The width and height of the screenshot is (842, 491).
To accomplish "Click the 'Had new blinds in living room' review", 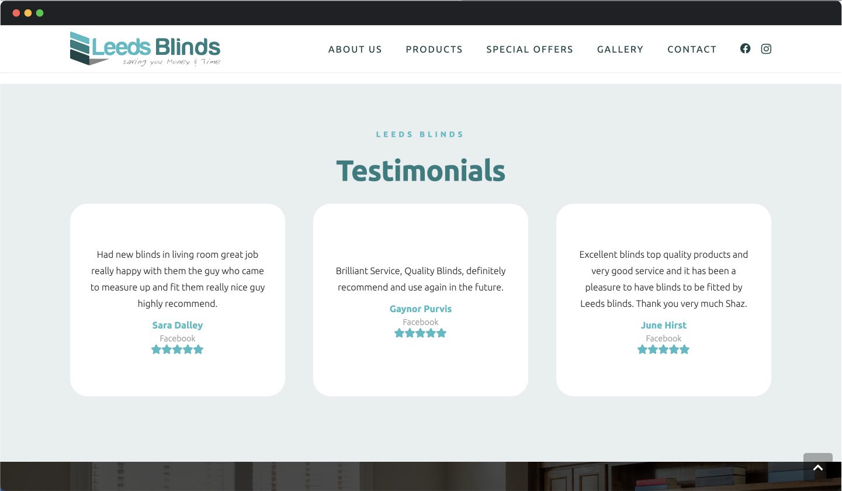I will pos(178,279).
